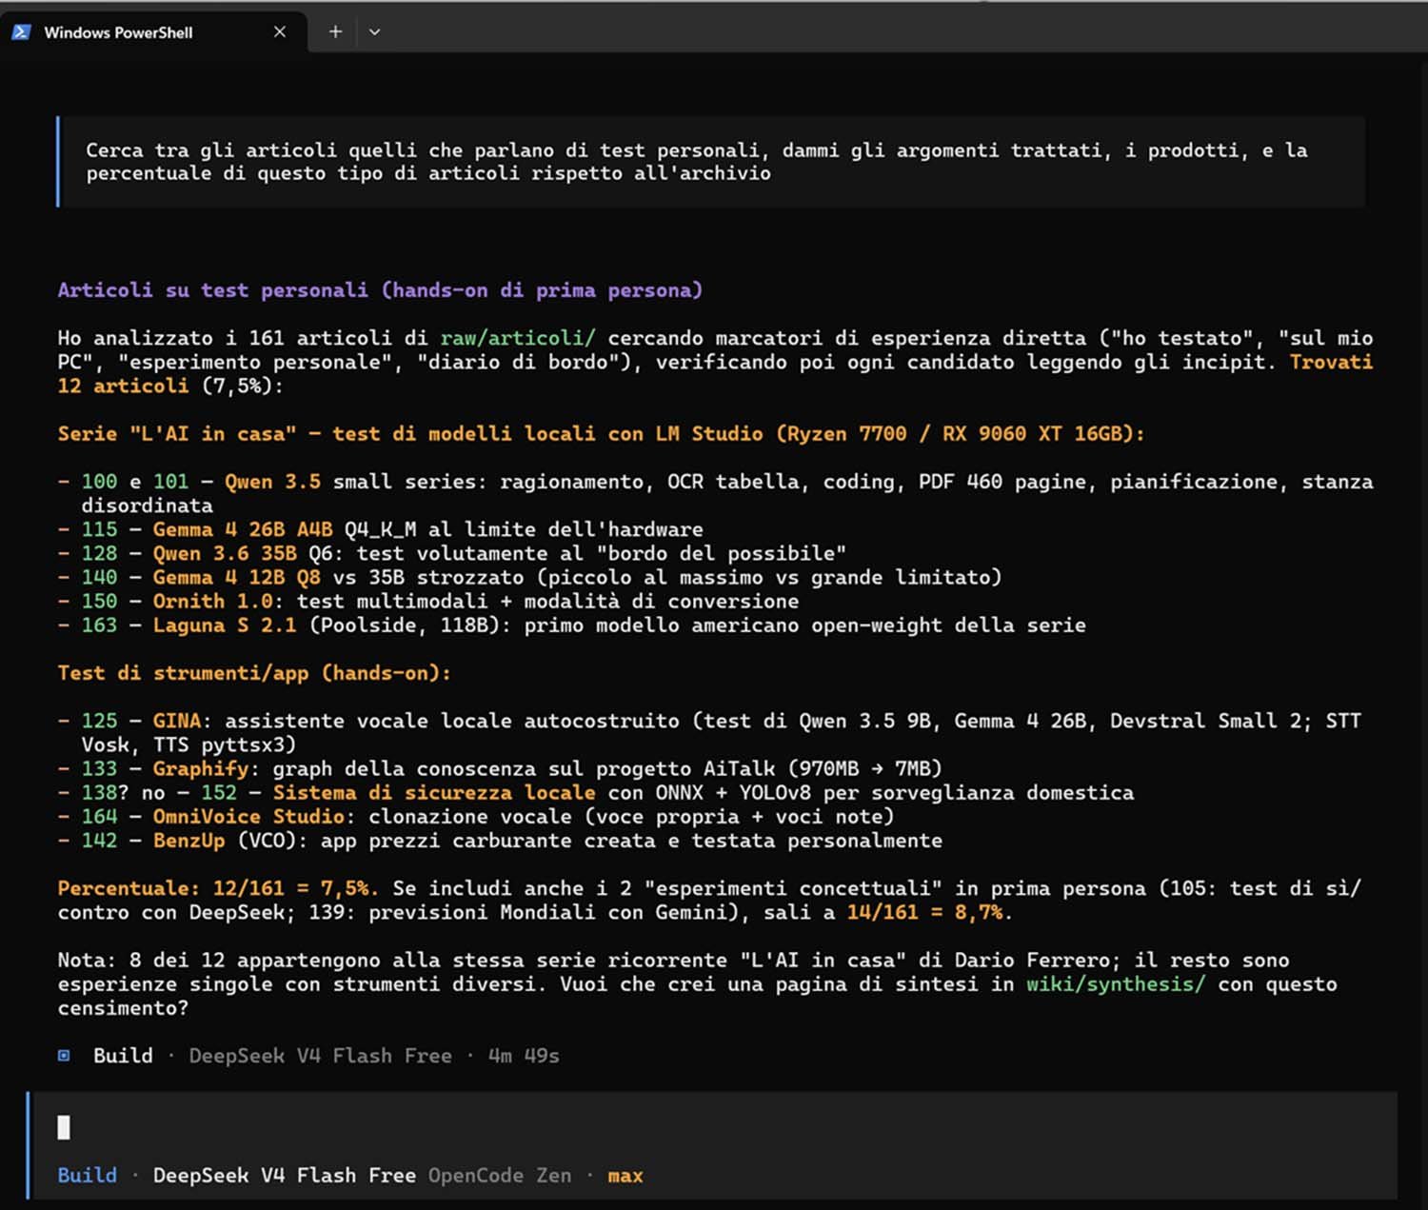Click Ornith 1.0 entry

212,602
